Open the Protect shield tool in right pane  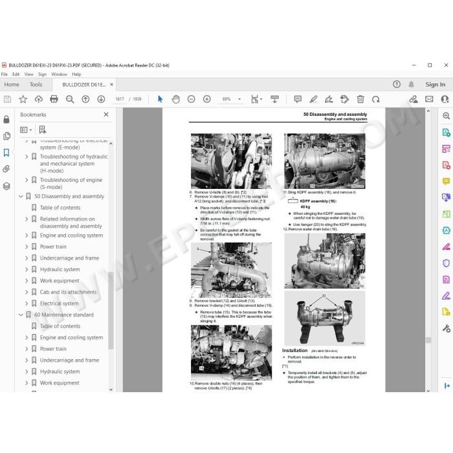click(x=446, y=263)
